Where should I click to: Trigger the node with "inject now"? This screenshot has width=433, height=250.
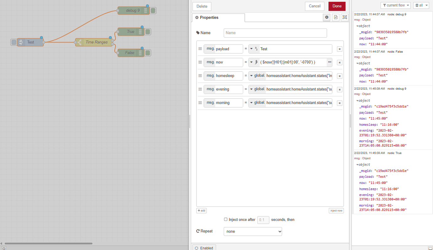[x=336, y=210]
